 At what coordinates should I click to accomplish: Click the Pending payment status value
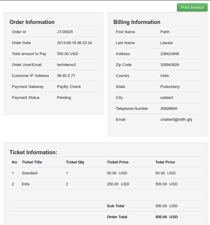tap(64, 97)
